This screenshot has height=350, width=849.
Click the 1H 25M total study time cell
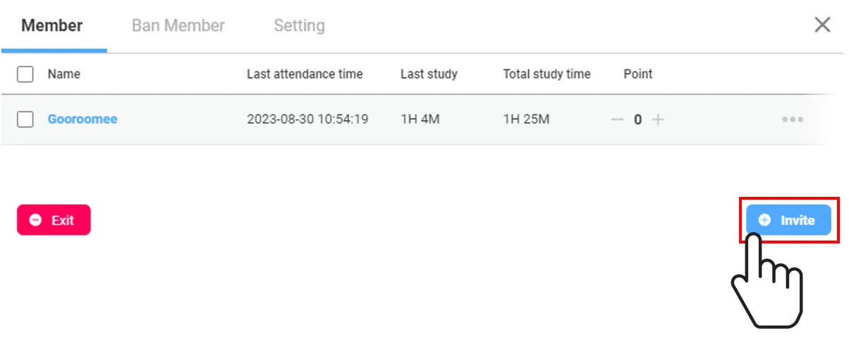point(526,119)
